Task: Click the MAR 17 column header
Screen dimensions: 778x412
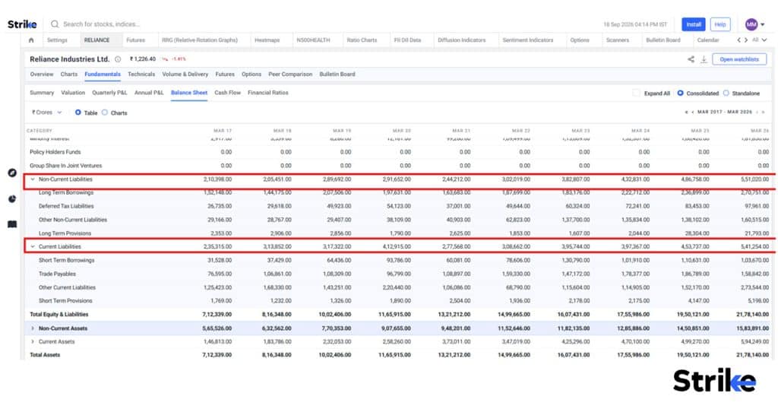Action: tap(223, 131)
